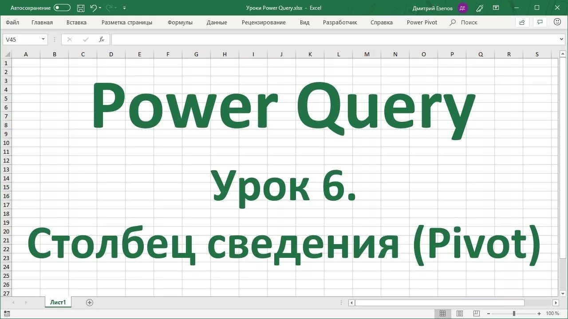Switch to Page Break Preview
568x319 pixels.
[x=476, y=314]
